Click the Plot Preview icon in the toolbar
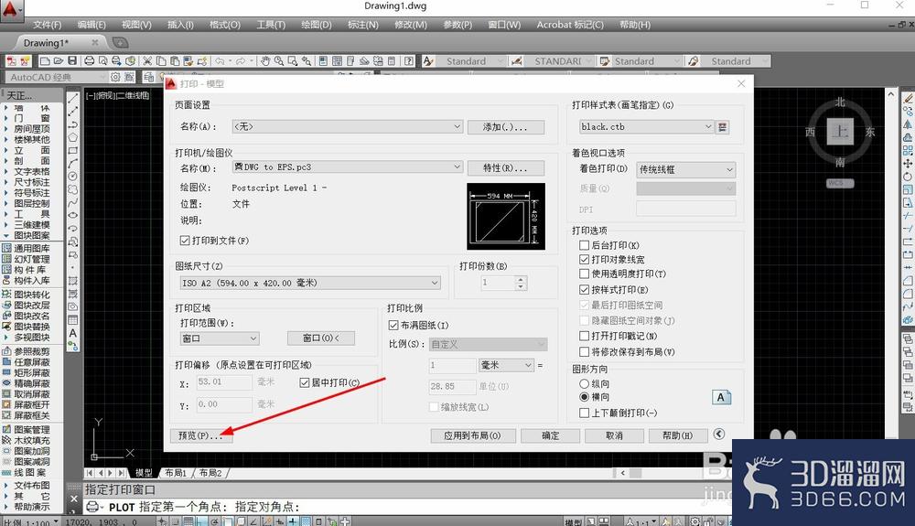The image size is (915, 526). (x=102, y=60)
